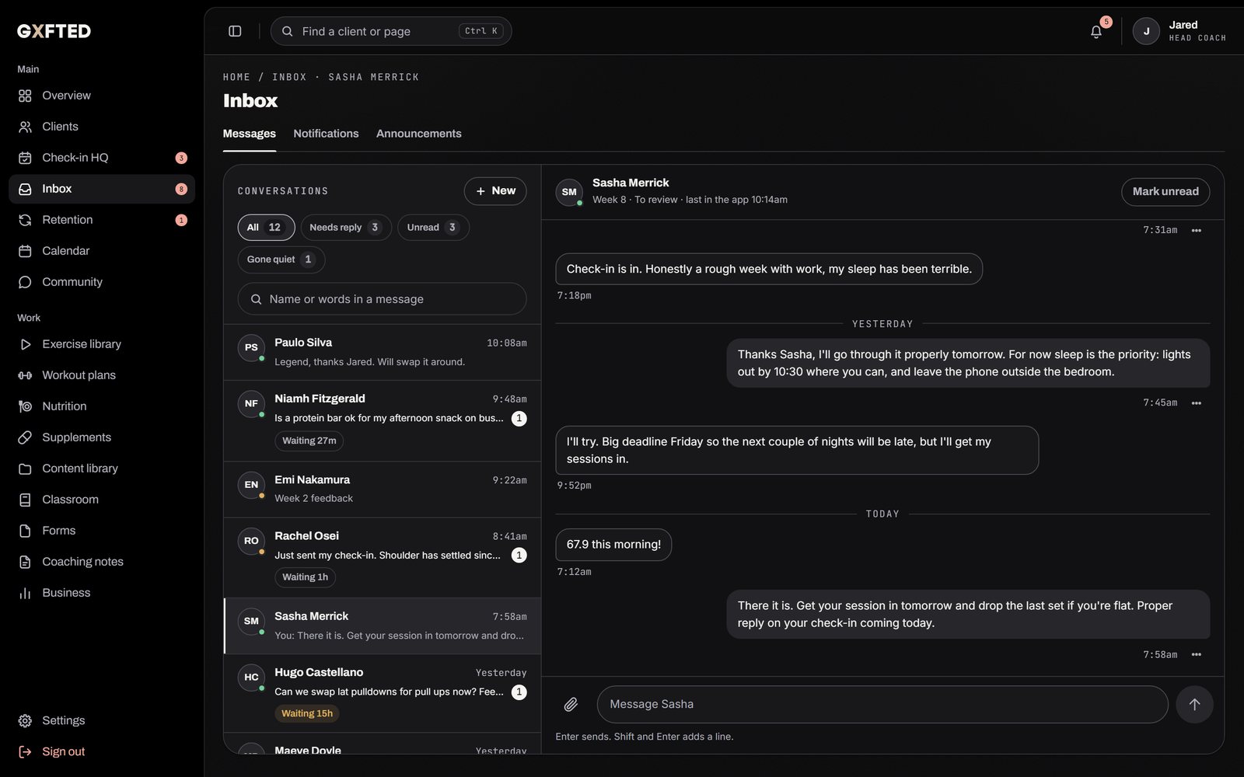Show only Unread conversations

tap(433, 227)
